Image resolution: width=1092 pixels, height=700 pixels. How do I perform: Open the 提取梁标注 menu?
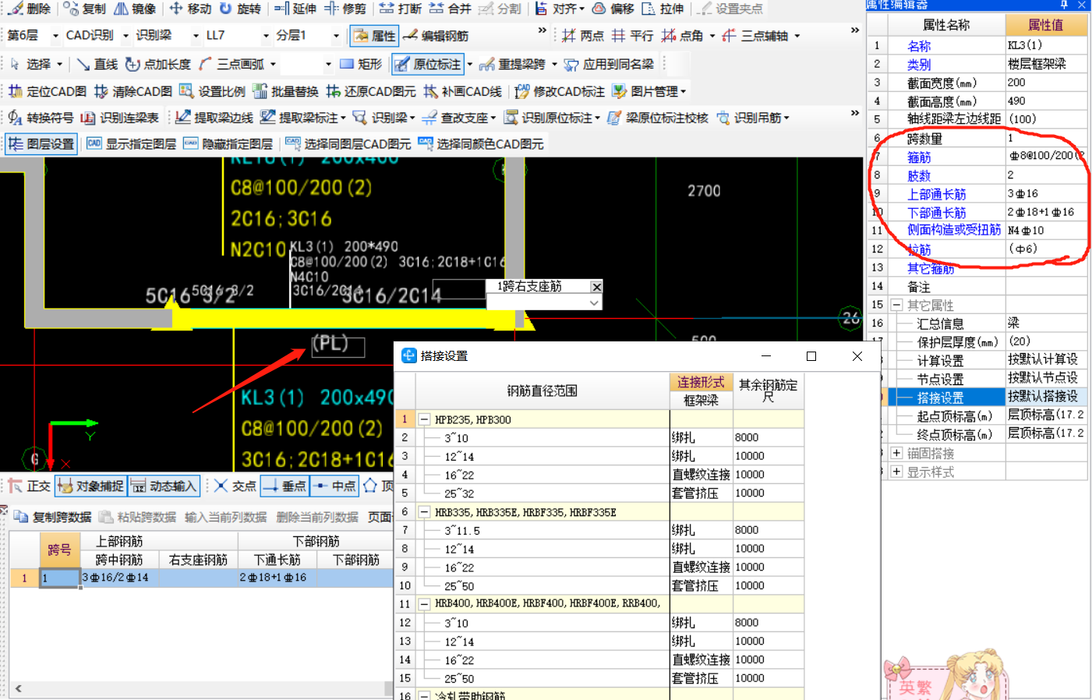(x=303, y=118)
